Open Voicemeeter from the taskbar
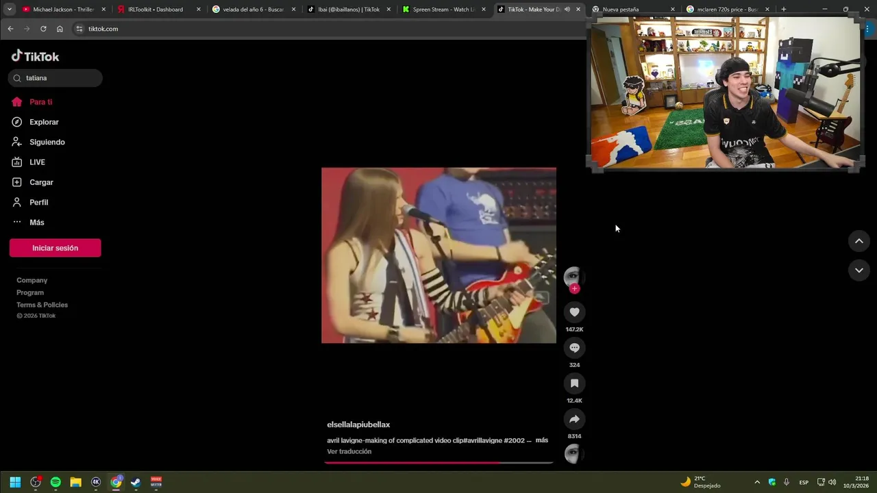 tap(156, 482)
